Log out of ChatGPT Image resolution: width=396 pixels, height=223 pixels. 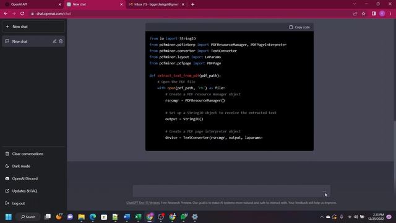(x=33, y=203)
